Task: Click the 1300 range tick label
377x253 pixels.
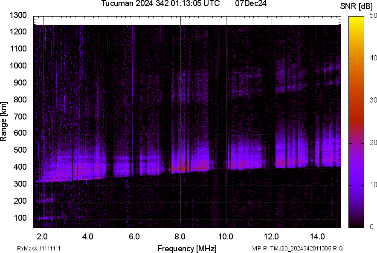Action: 18,15
